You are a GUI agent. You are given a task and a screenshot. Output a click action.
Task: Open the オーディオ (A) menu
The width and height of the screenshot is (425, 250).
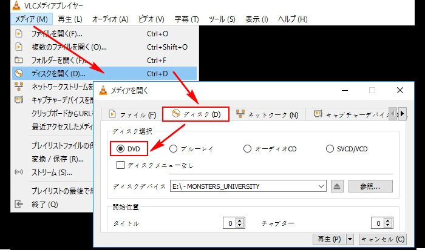click(110, 19)
